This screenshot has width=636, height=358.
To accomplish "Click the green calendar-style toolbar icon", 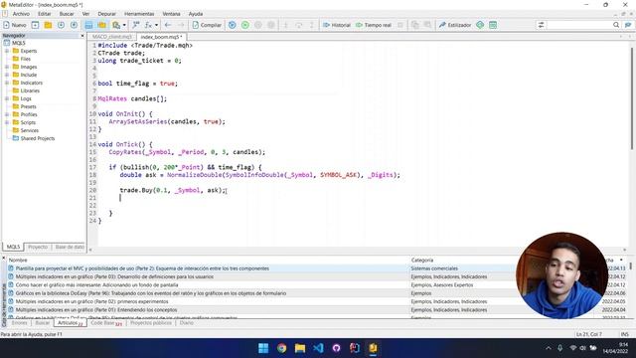I will pos(493,25).
